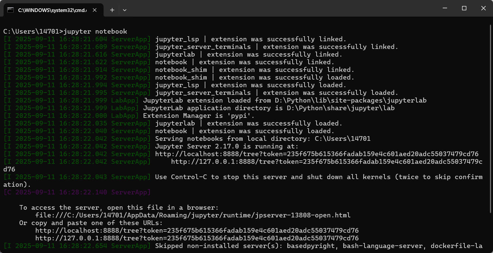
Task: Open a new tab with the plus icon
Action: point(112,10)
